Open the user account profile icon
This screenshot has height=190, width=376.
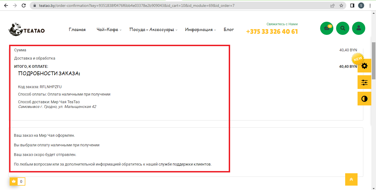point(358,28)
